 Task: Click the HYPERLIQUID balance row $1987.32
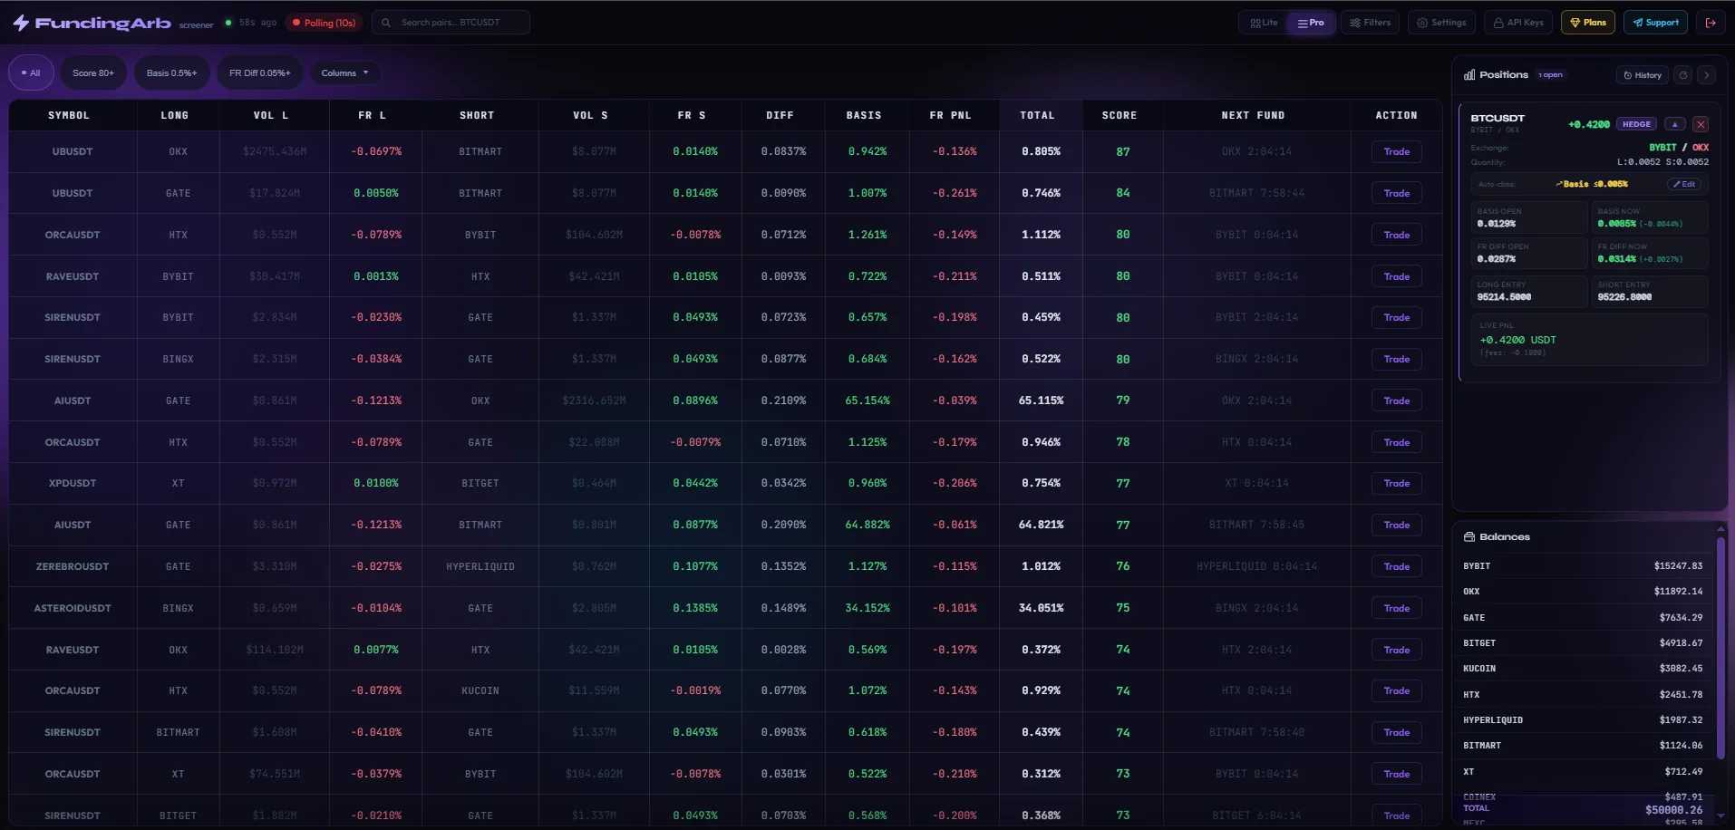(1583, 719)
